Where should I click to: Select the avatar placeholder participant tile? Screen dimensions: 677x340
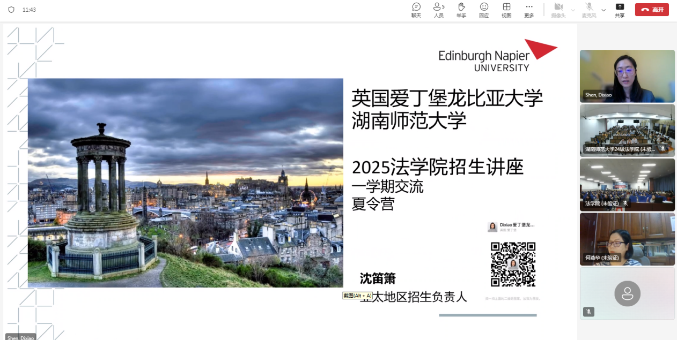pyautogui.click(x=627, y=293)
